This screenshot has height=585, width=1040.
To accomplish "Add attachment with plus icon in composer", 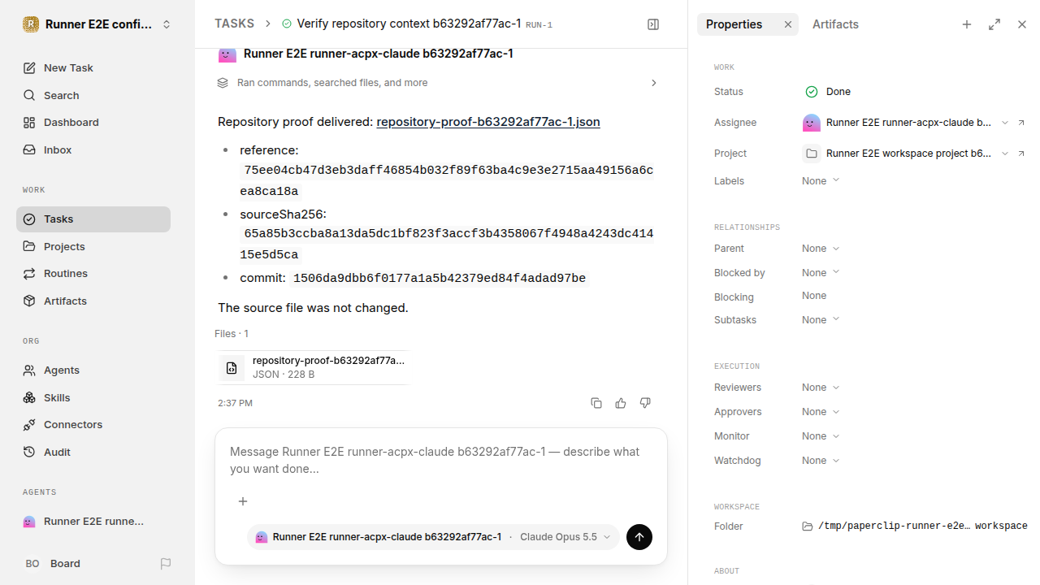I will coord(243,501).
